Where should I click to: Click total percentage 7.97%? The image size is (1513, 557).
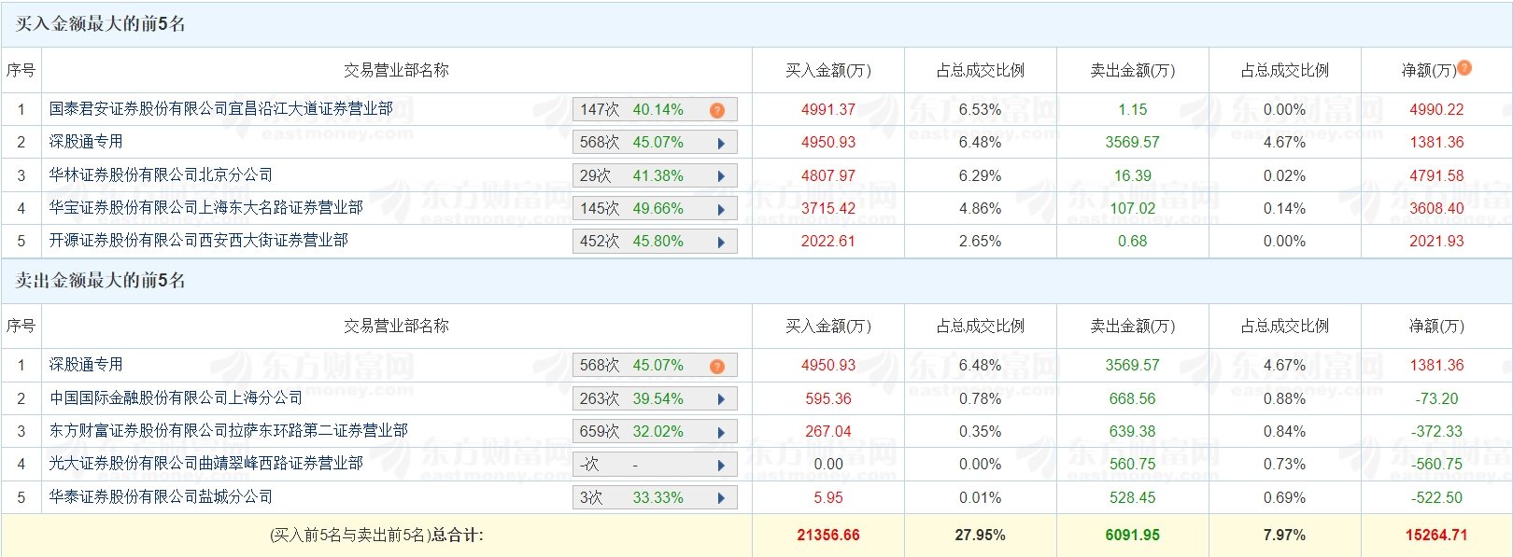(1285, 536)
